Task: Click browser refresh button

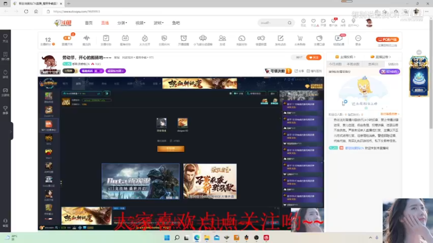Action: coord(26,11)
